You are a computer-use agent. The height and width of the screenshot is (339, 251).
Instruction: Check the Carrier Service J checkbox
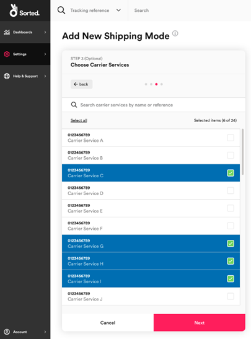point(231,296)
